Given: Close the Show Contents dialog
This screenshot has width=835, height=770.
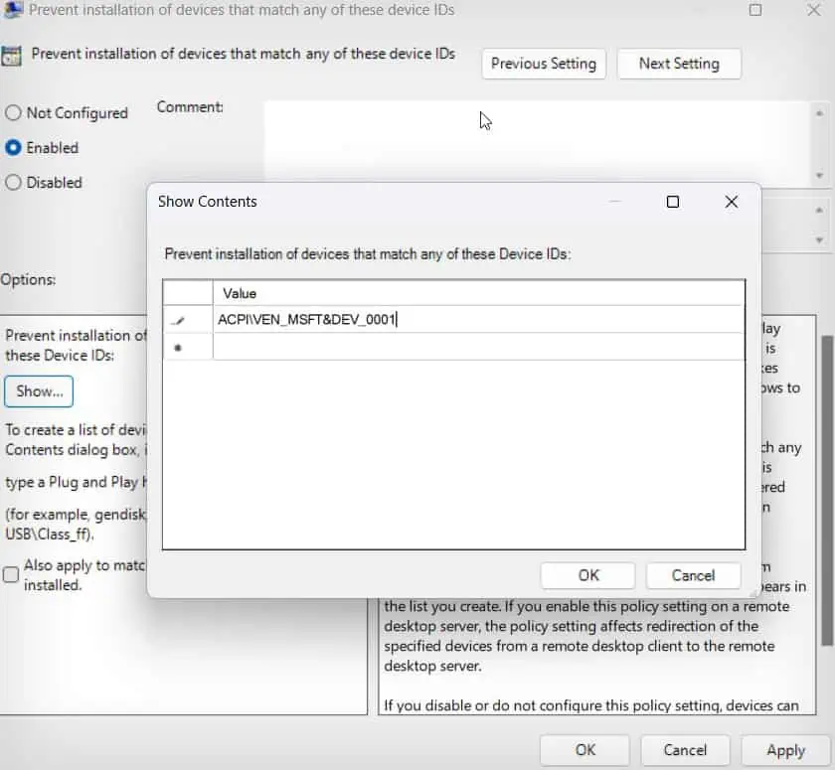Looking at the screenshot, I should click(x=732, y=202).
